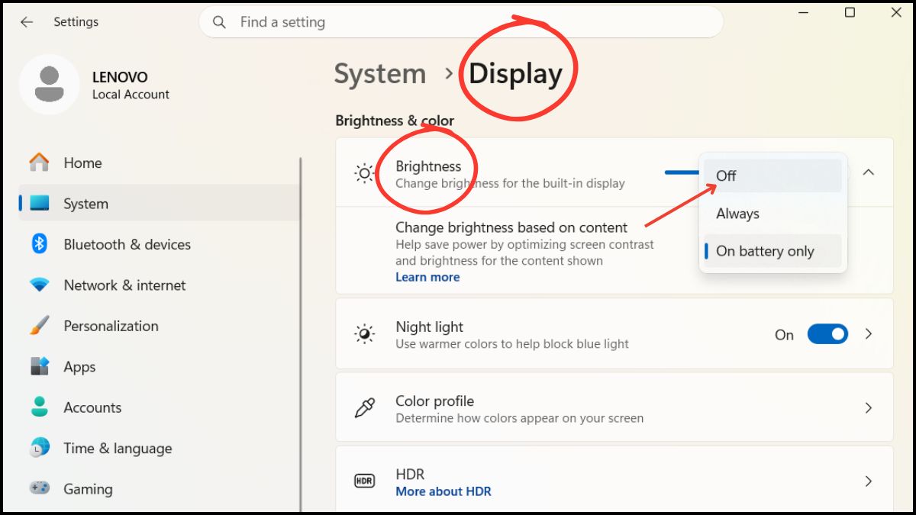Click the More about HDR link
The width and height of the screenshot is (916, 515).
pyautogui.click(x=443, y=491)
